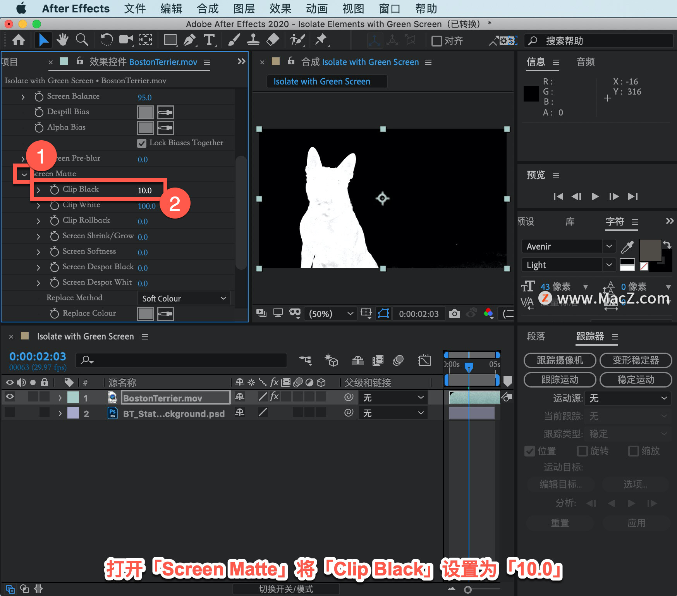677x596 pixels.
Task: Open the 效果 menu
Action: coord(280,9)
